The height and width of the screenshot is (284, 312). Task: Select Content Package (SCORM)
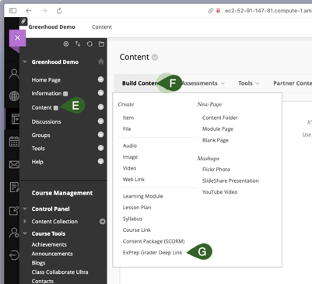click(x=154, y=241)
